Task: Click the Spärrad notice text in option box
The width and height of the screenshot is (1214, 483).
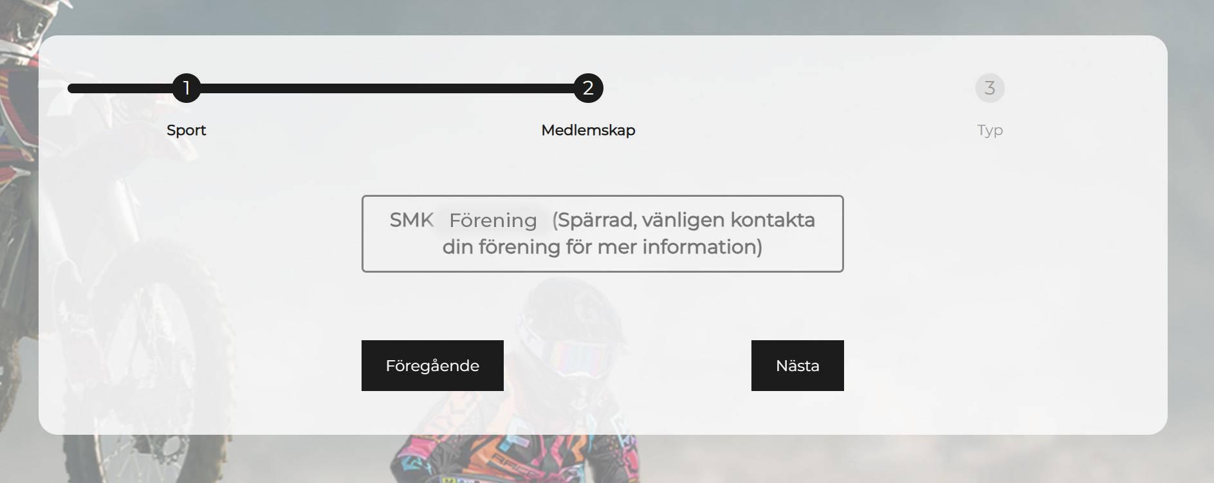Action: click(683, 220)
